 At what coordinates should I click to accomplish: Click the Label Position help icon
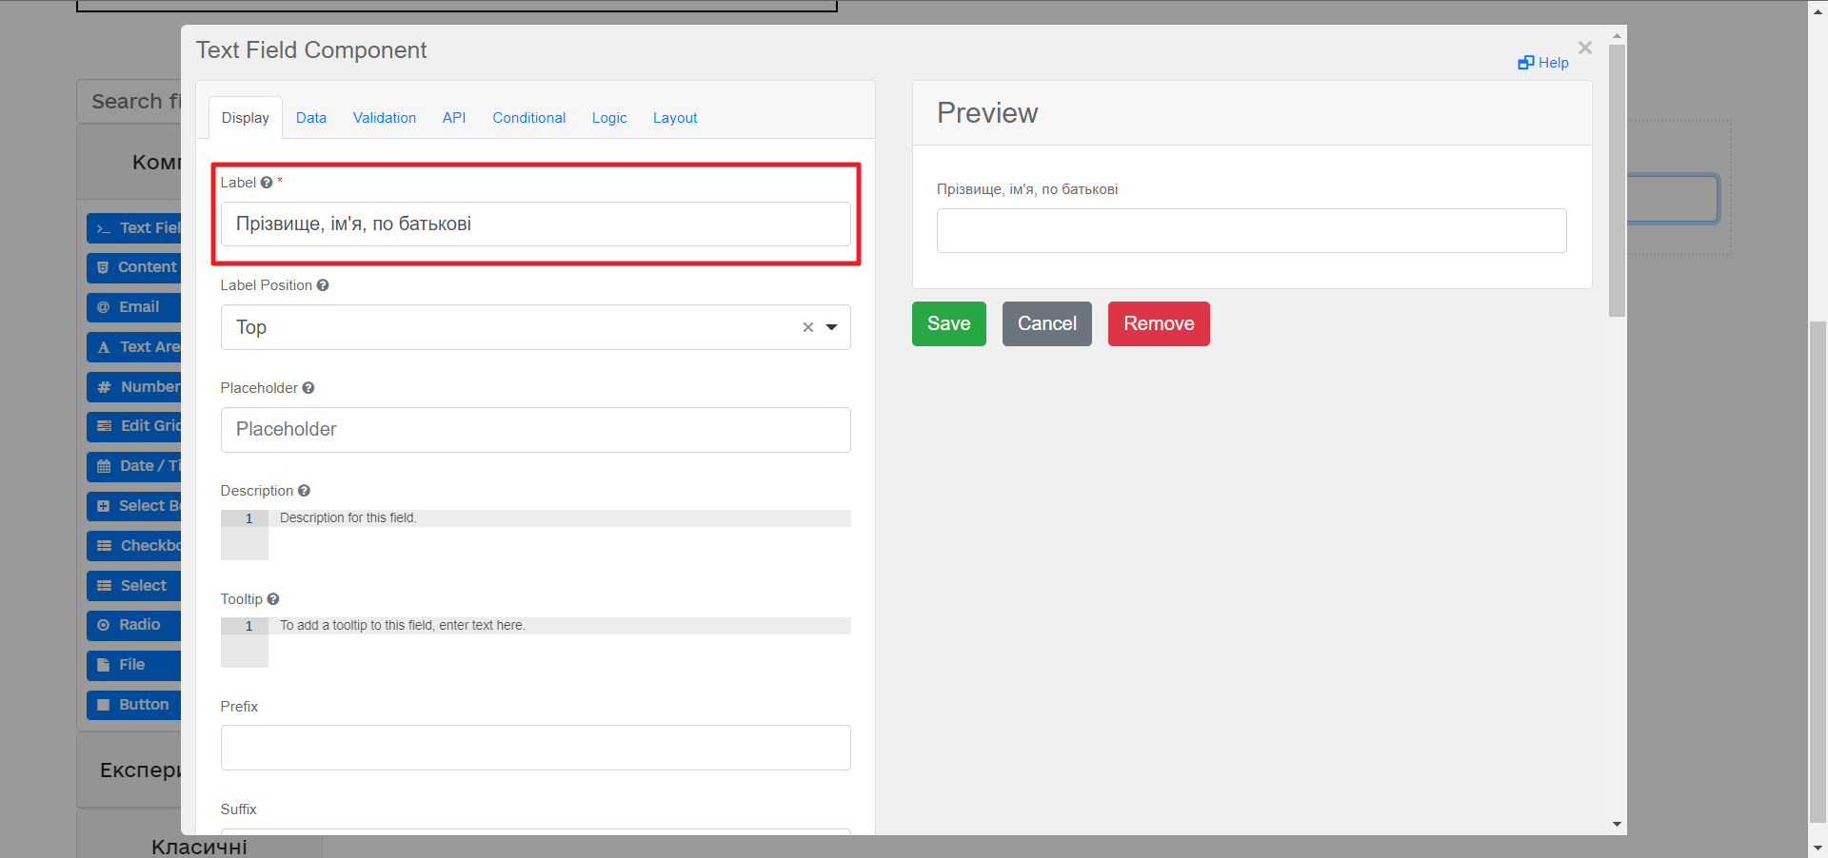[x=323, y=285]
